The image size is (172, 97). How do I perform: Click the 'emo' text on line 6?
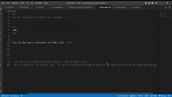click(15, 30)
